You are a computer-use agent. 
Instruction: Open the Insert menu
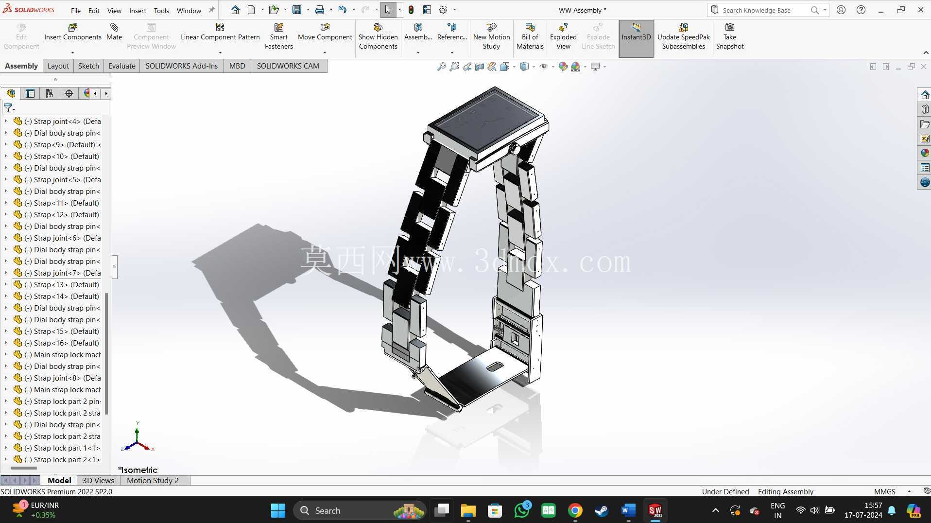point(138,10)
